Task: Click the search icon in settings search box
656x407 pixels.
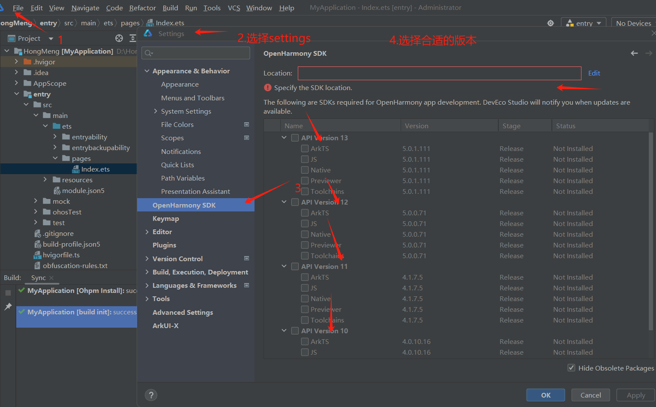Action: click(149, 53)
